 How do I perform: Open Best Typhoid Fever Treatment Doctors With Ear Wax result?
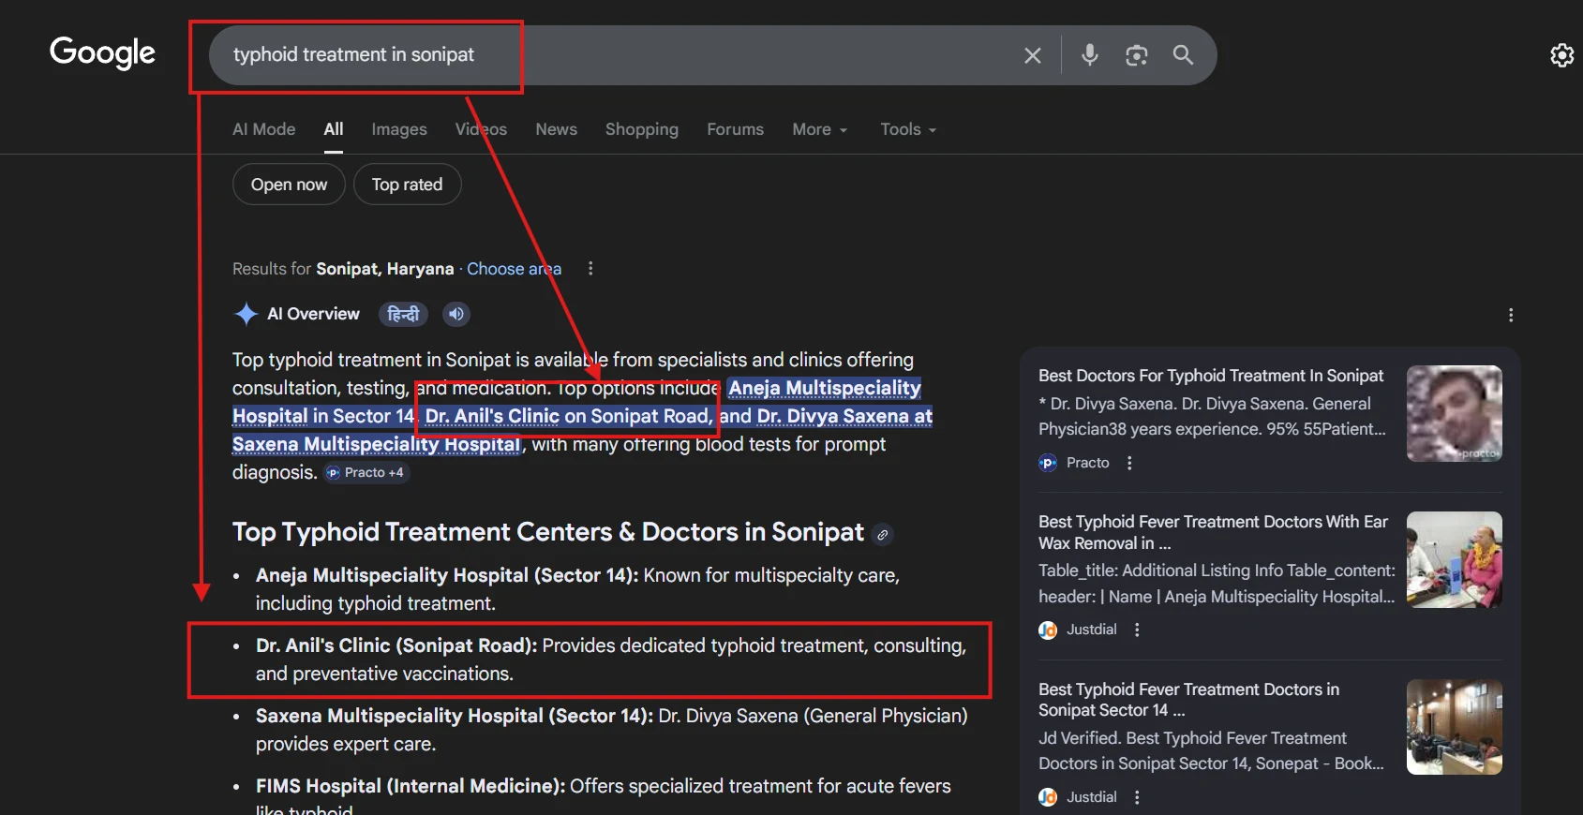[1213, 532]
